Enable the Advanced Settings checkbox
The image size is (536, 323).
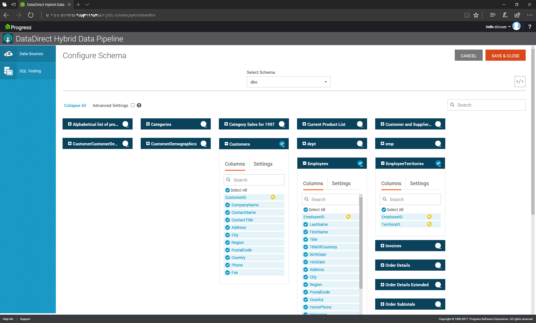tap(133, 105)
